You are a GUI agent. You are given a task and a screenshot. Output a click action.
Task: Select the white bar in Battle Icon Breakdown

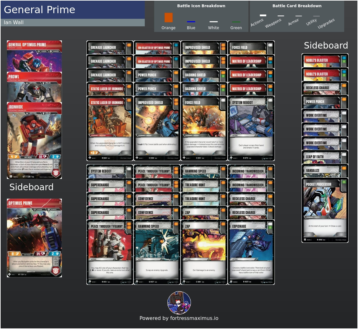(214, 22)
